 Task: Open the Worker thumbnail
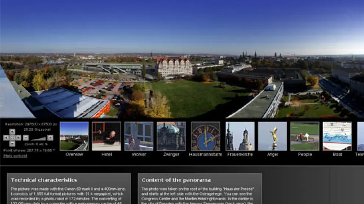coord(139,136)
